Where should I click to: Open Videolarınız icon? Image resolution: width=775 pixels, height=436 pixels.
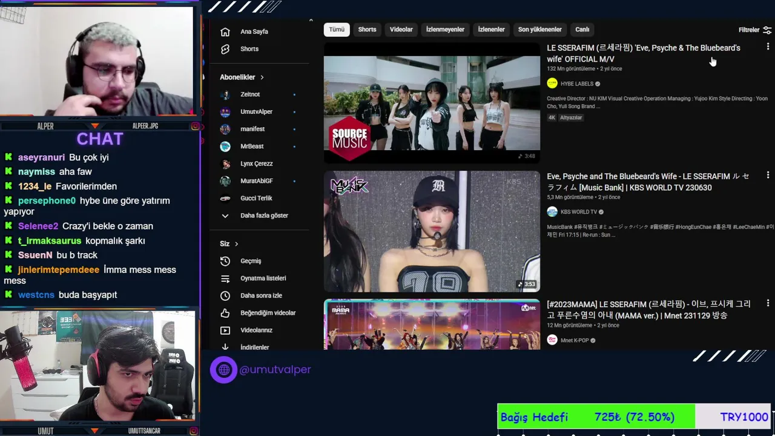point(225,330)
